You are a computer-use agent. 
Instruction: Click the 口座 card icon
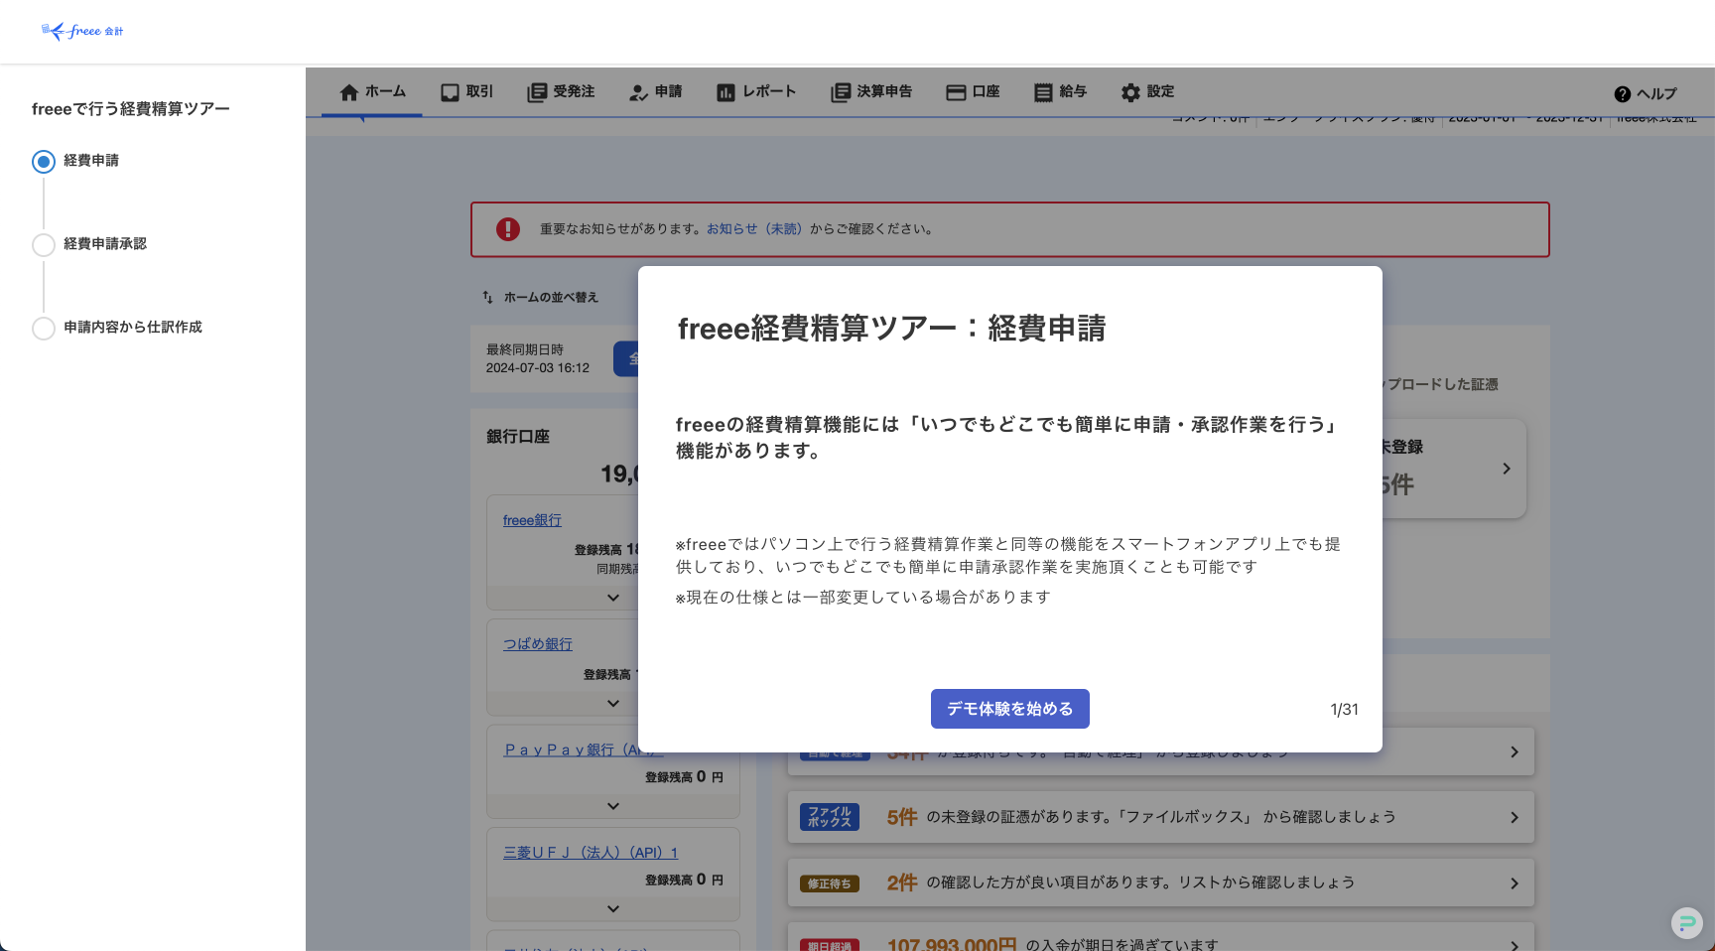click(956, 92)
